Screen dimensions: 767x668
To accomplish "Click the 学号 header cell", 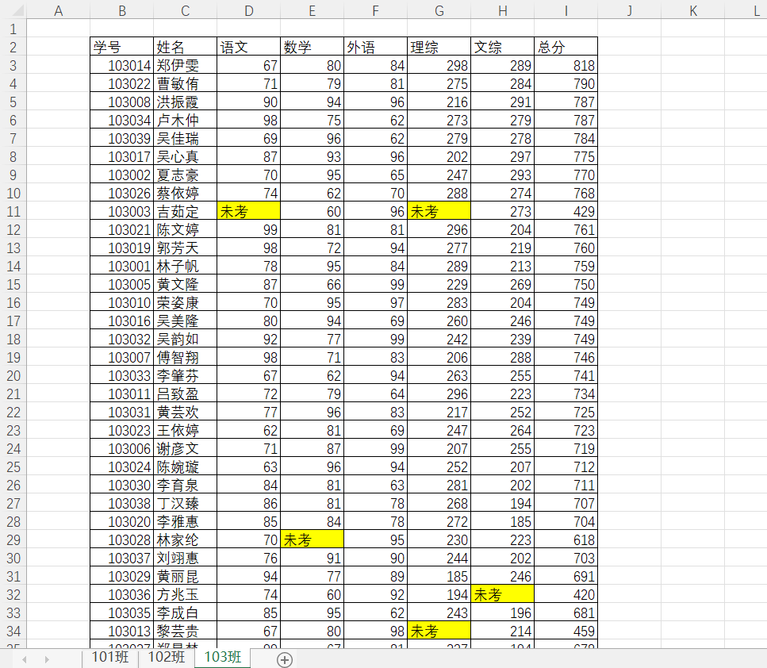I will (x=122, y=47).
